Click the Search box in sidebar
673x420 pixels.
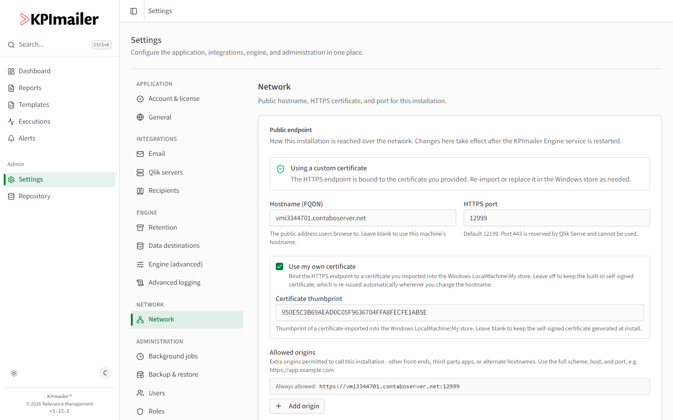(59, 45)
